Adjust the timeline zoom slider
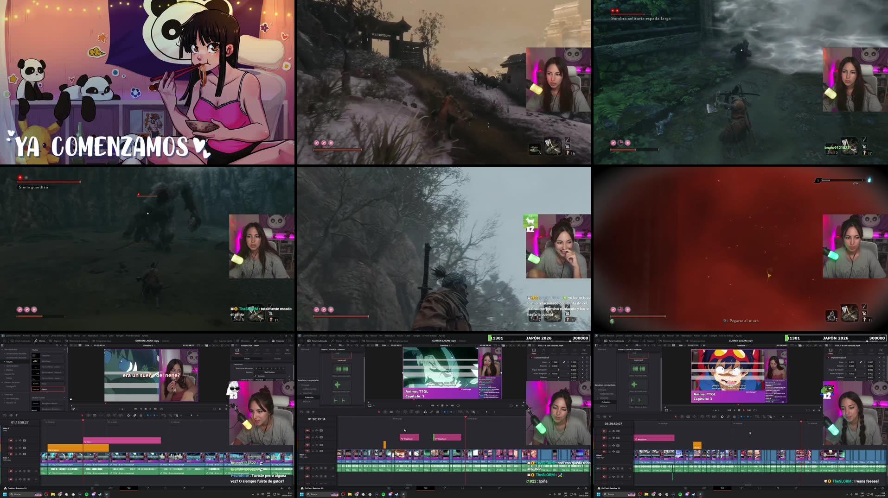The height and width of the screenshot is (498, 888). point(190,415)
